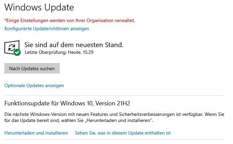Click the Letzte Überprüfung timestamp line
Viewport: 233px width, 144px height.
pyautogui.click(x=59, y=52)
